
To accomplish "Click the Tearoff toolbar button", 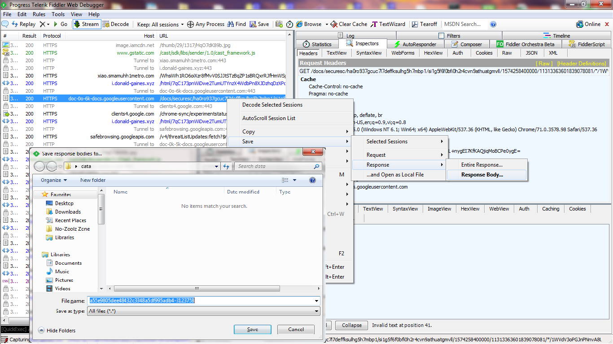I will point(424,24).
